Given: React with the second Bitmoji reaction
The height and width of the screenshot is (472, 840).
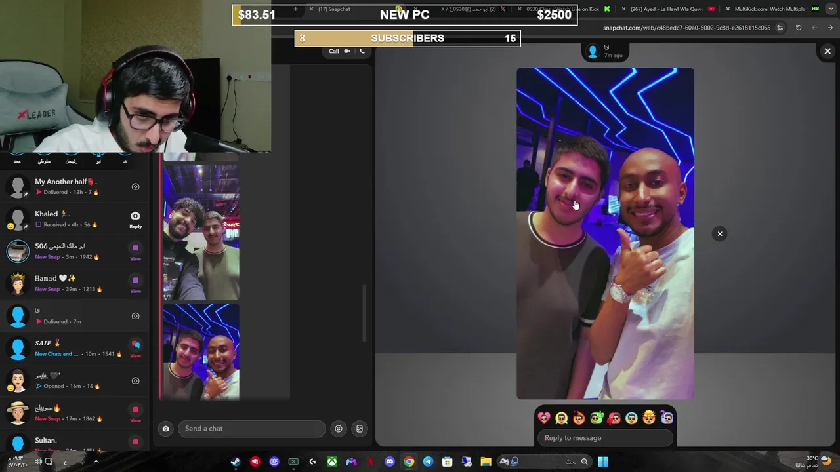Looking at the screenshot, I should pos(561,418).
